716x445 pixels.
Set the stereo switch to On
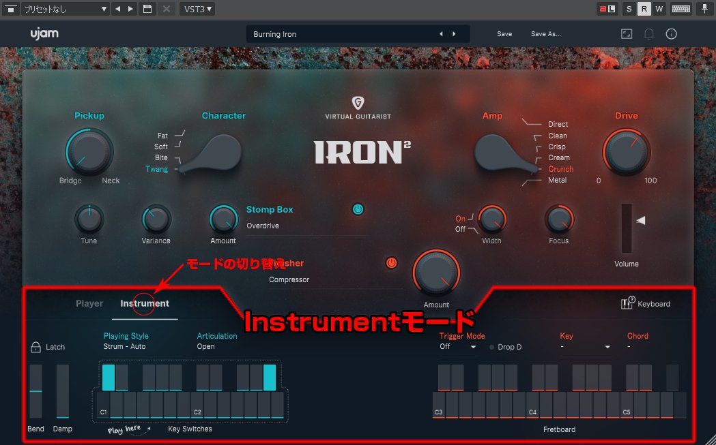pos(460,219)
